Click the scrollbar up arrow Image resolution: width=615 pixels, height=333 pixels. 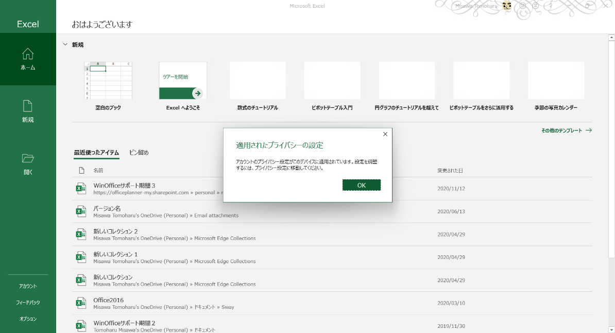[611, 38]
